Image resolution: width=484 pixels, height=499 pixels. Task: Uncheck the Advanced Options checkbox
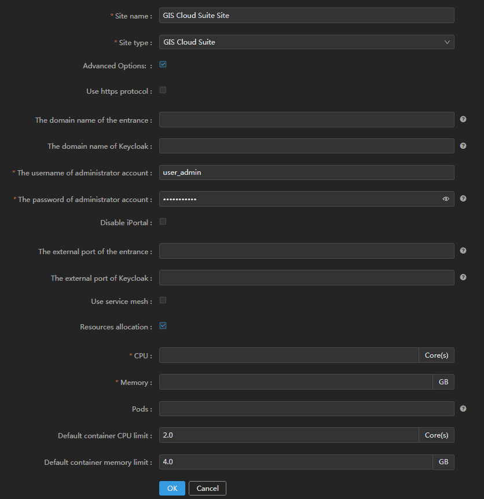pyautogui.click(x=163, y=65)
